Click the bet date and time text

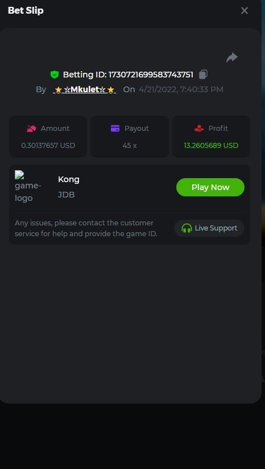click(181, 89)
